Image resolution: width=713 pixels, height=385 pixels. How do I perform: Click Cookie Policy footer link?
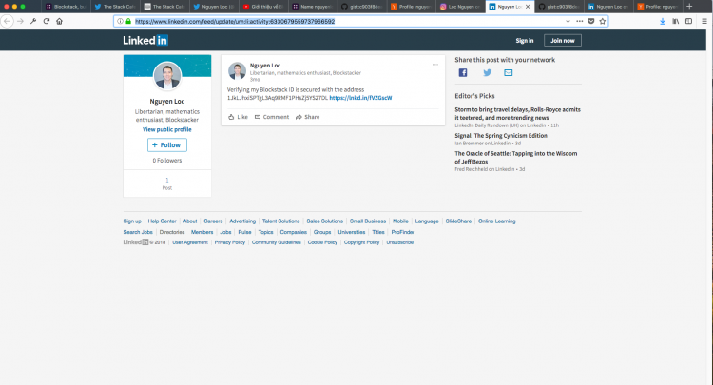tap(322, 242)
